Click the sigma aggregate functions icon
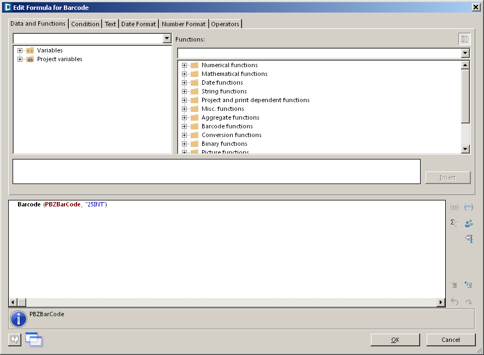 coord(454,223)
